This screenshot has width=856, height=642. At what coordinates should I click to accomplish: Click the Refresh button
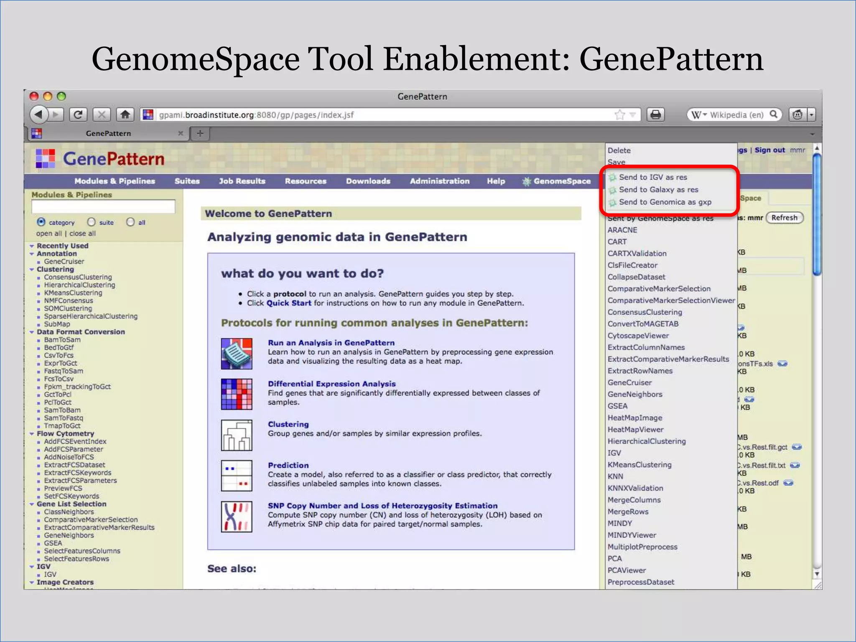[784, 217]
